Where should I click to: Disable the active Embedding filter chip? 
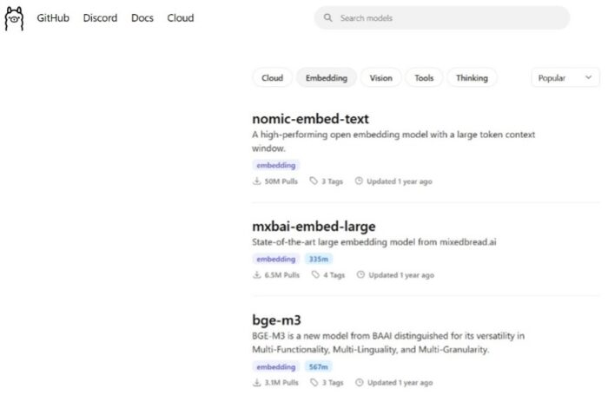click(326, 78)
